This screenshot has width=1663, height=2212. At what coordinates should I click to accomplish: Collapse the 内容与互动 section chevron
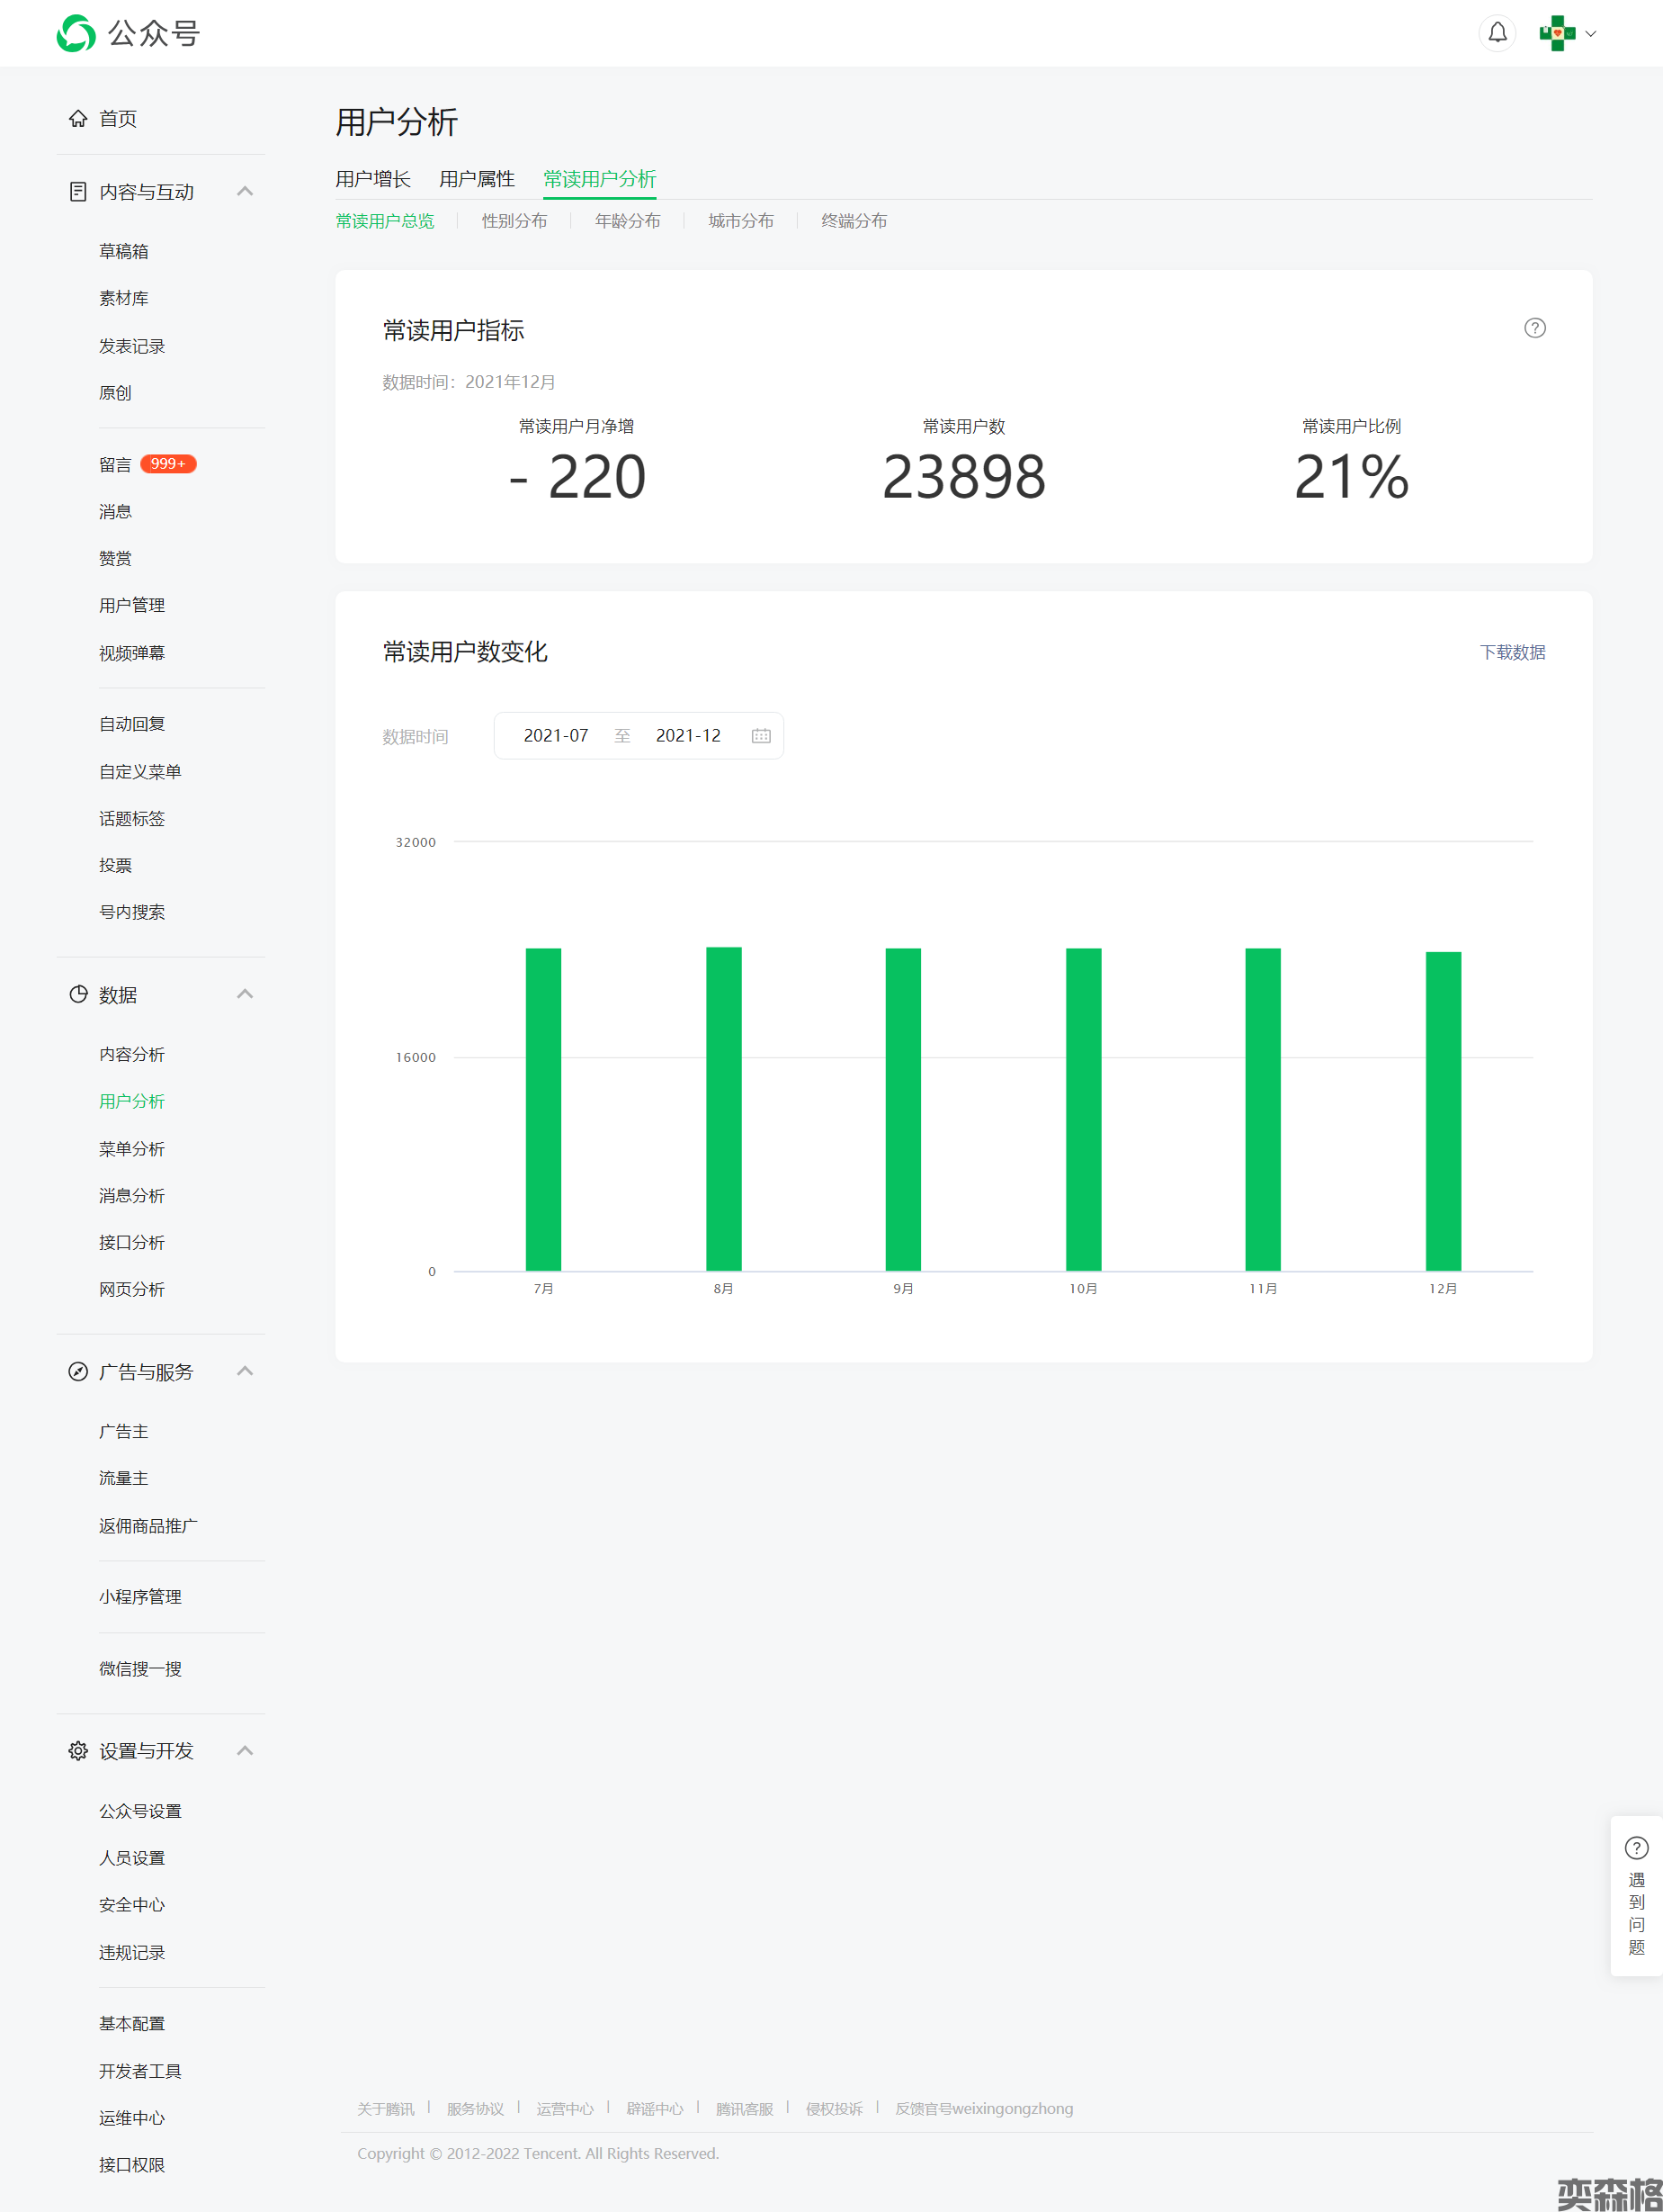245,191
